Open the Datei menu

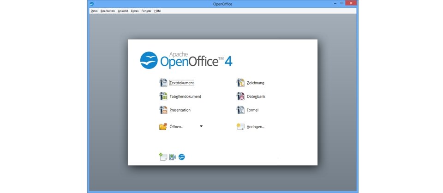pyautogui.click(x=94, y=11)
